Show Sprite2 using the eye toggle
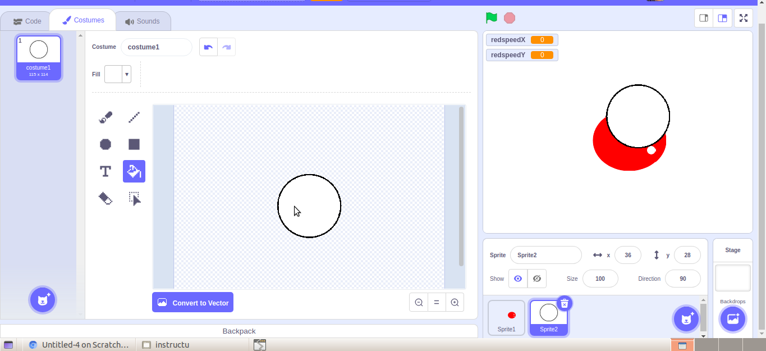766x351 pixels. [517, 278]
